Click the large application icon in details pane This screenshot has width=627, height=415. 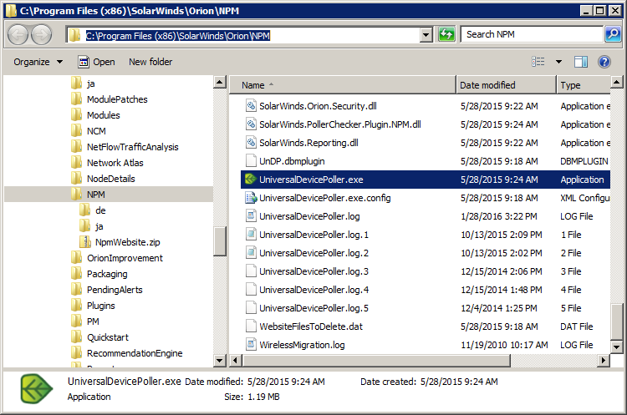pos(37,388)
